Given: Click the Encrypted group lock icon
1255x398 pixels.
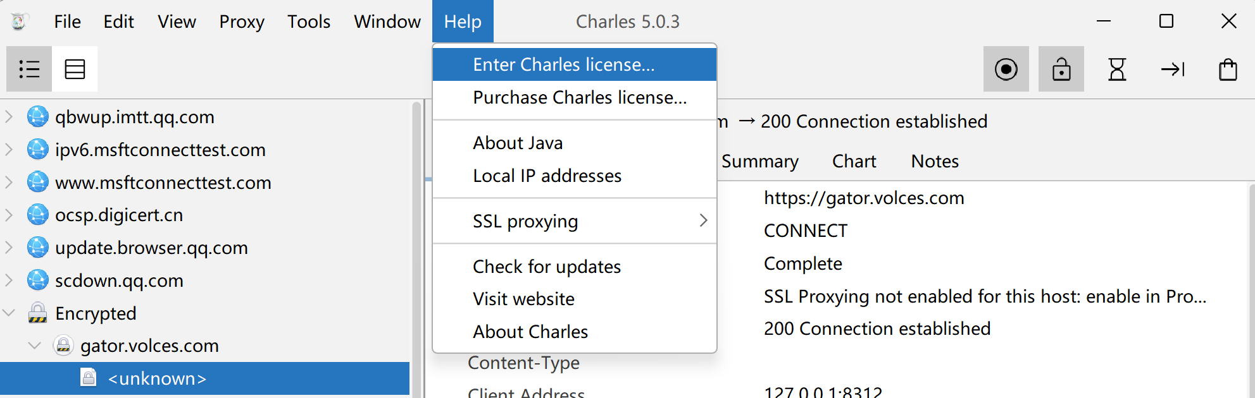Looking at the screenshot, I should pos(38,313).
